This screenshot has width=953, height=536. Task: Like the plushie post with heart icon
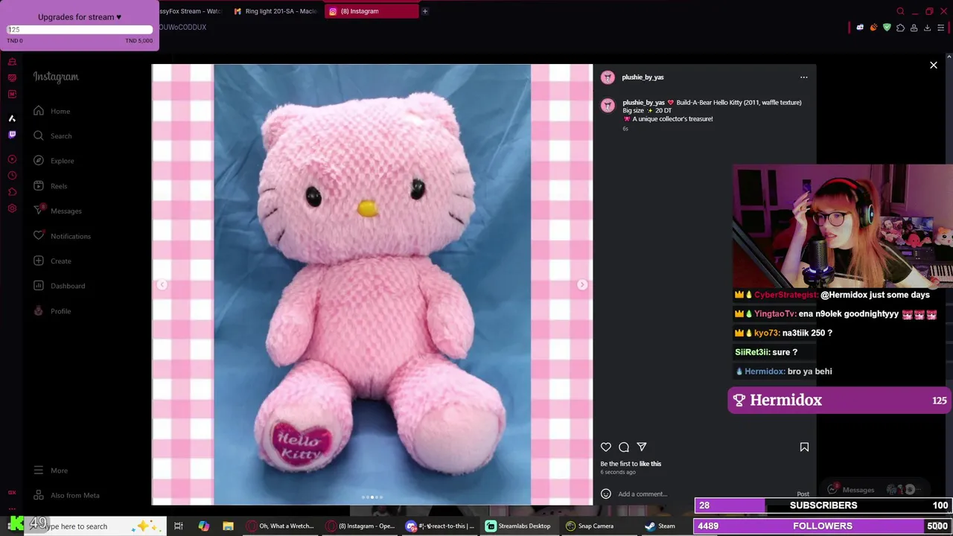click(x=606, y=447)
